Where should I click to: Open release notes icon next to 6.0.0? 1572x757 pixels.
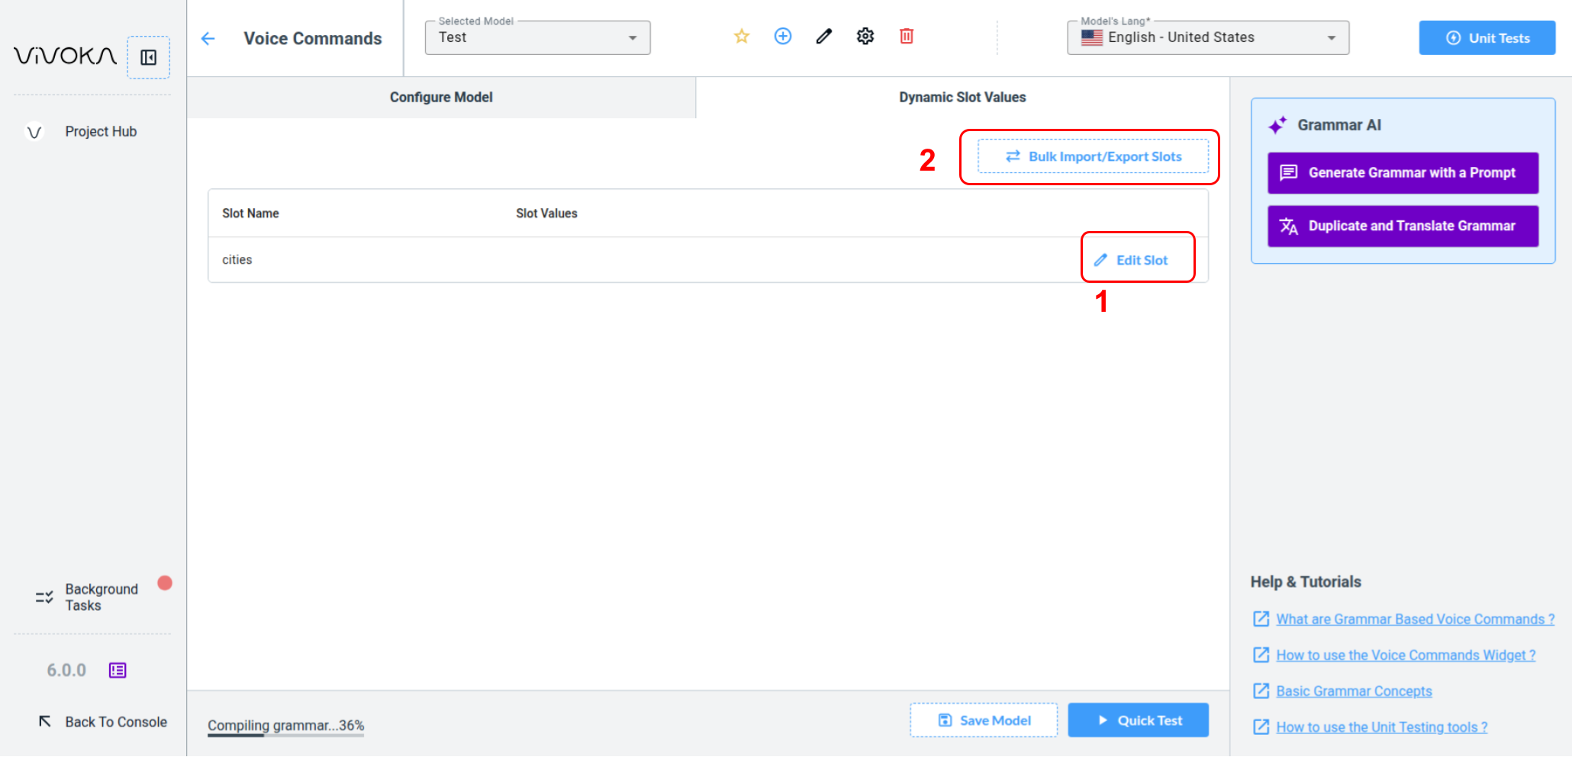click(x=118, y=670)
